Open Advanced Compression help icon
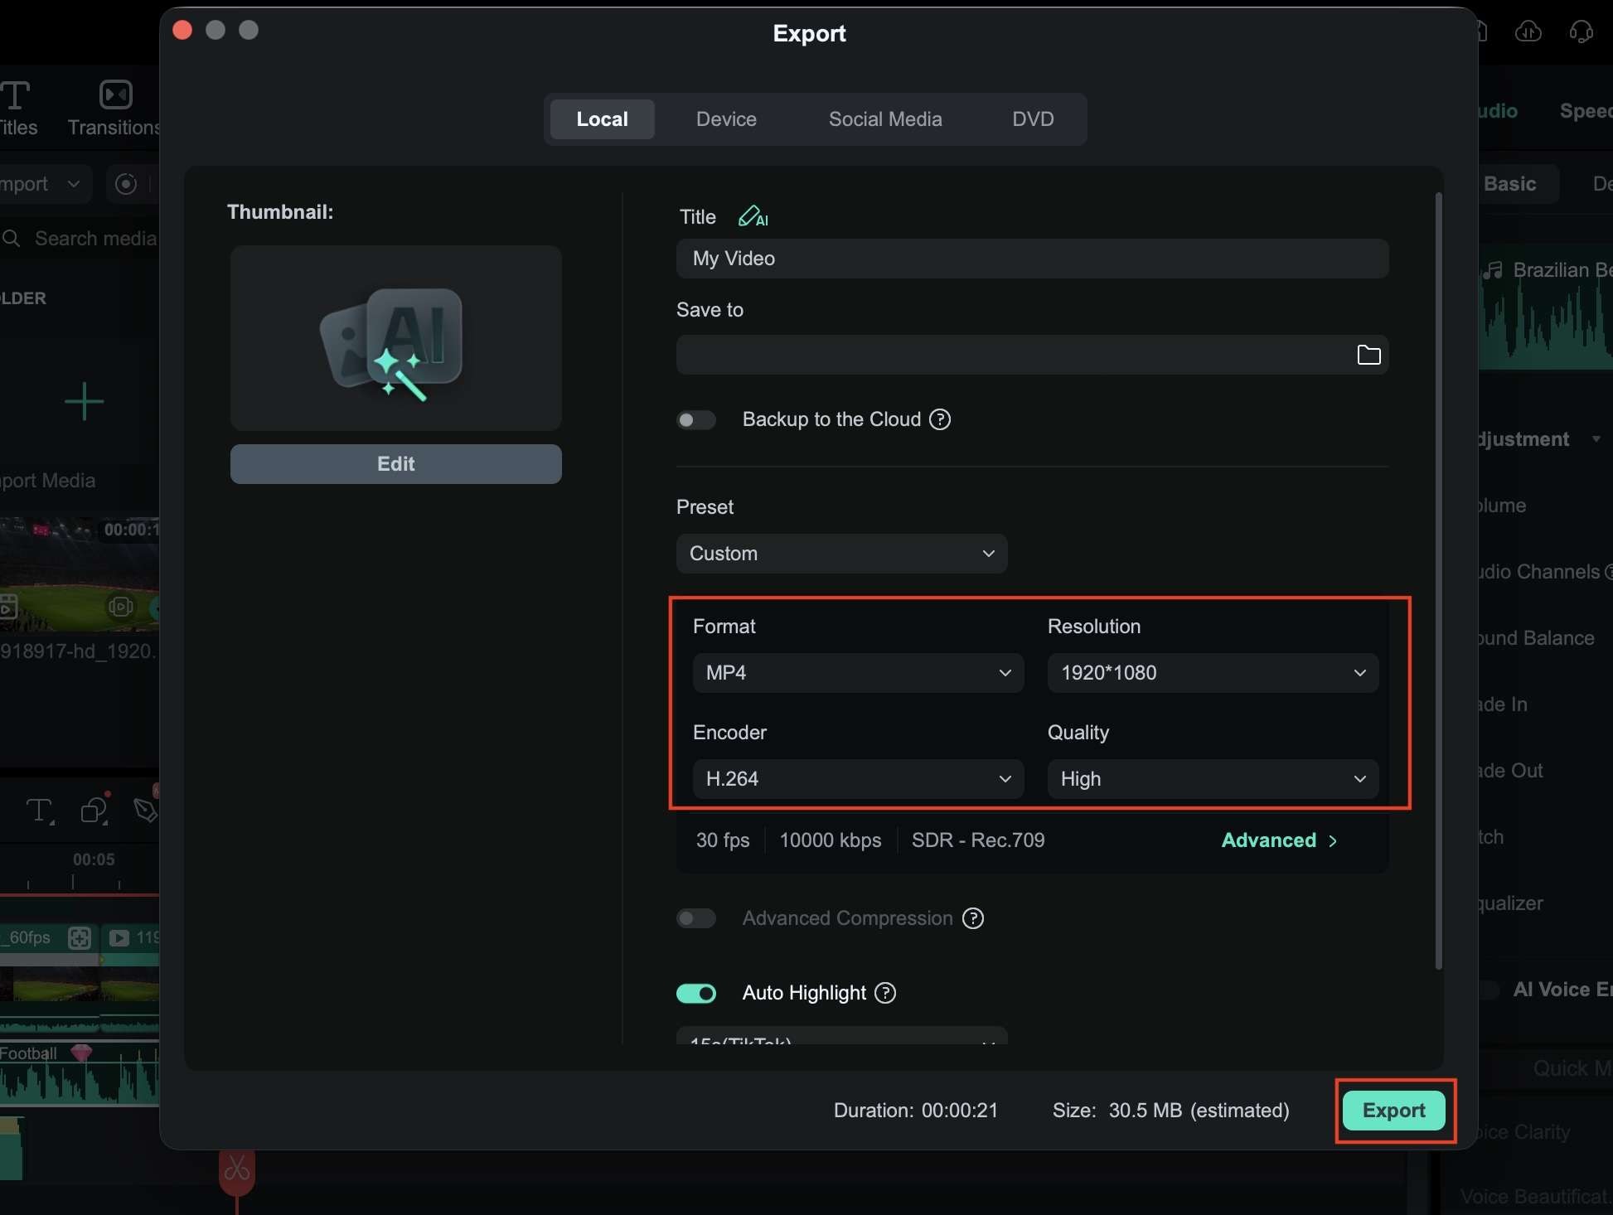This screenshot has height=1215, width=1613. tap(973, 918)
